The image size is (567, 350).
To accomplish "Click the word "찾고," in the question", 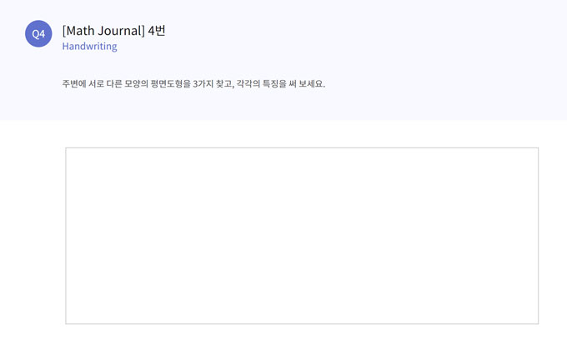I will pos(225,84).
